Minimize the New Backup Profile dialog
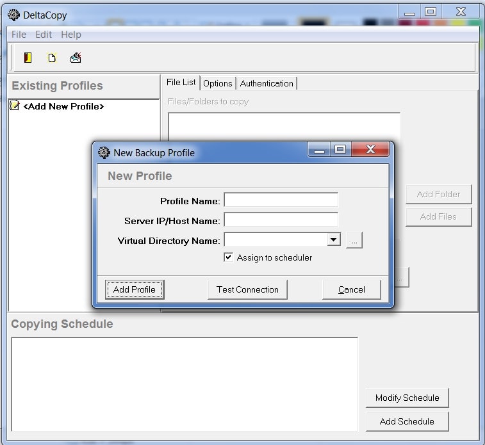This screenshot has width=485, height=445. pyautogui.click(x=319, y=150)
